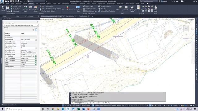Click the Surface Name browse button
198x111 pixels.
point(36,48)
